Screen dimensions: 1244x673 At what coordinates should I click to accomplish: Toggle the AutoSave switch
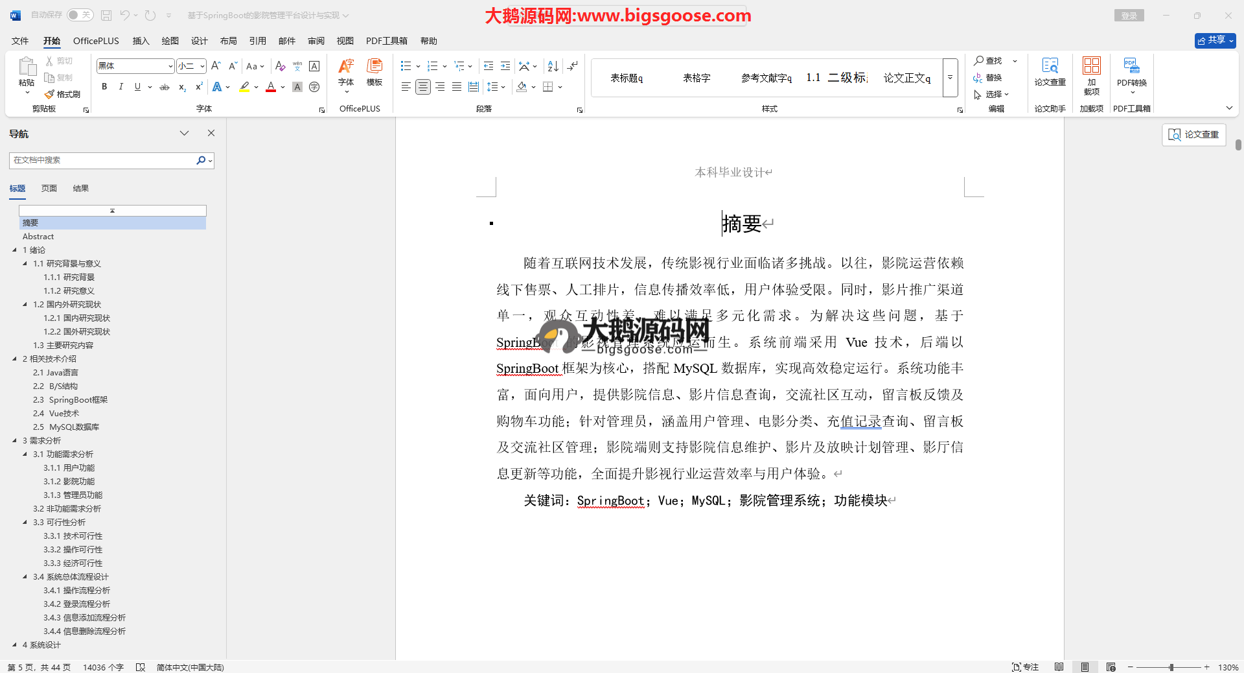click(80, 15)
